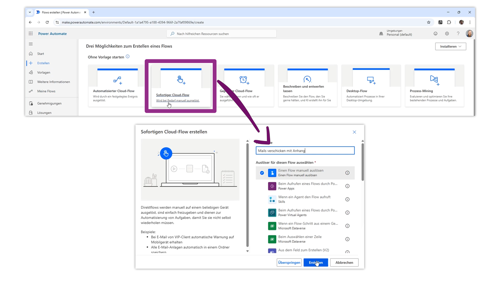
Task: Open the browser extensions puzzle icon
Action: click(x=449, y=22)
